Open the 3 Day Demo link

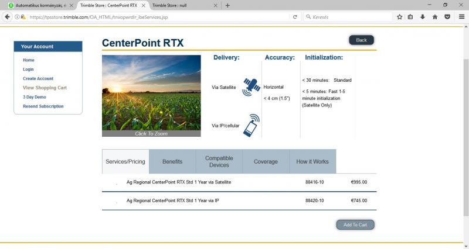click(35, 97)
